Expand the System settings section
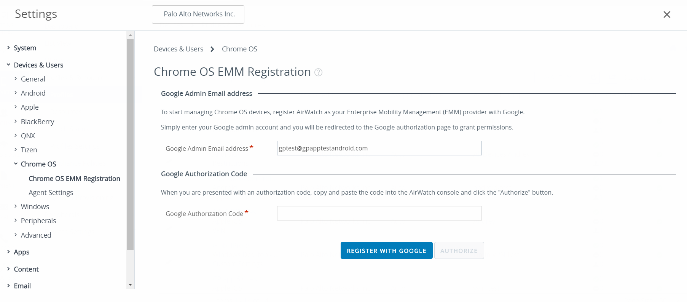The image size is (687, 302). click(8, 48)
